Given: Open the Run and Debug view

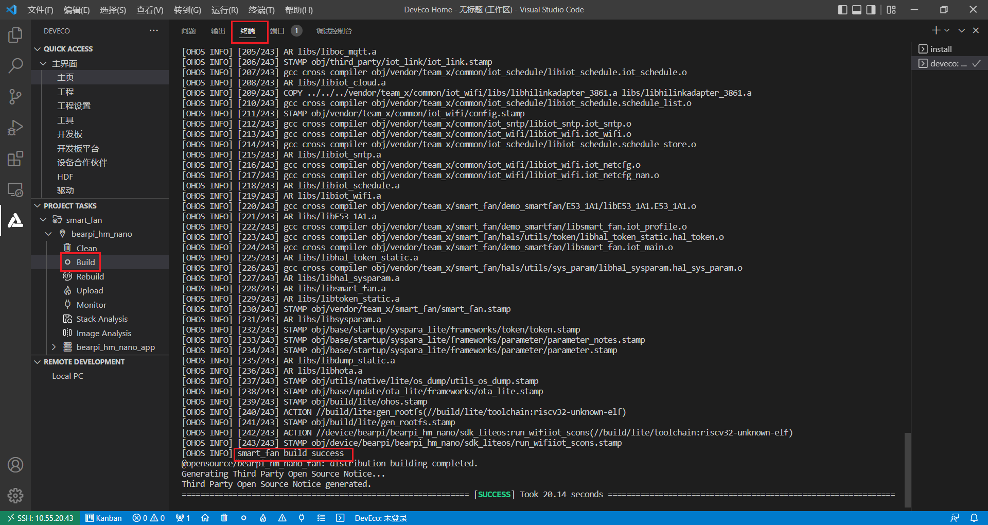Looking at the screenshot, I should pyautogui.click(x=15, y=128).
